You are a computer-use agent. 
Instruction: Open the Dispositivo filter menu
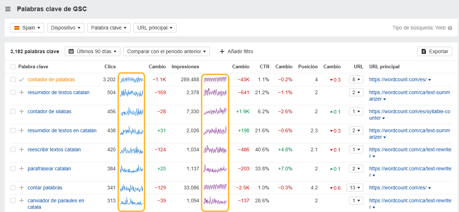(x=65, y=28)
